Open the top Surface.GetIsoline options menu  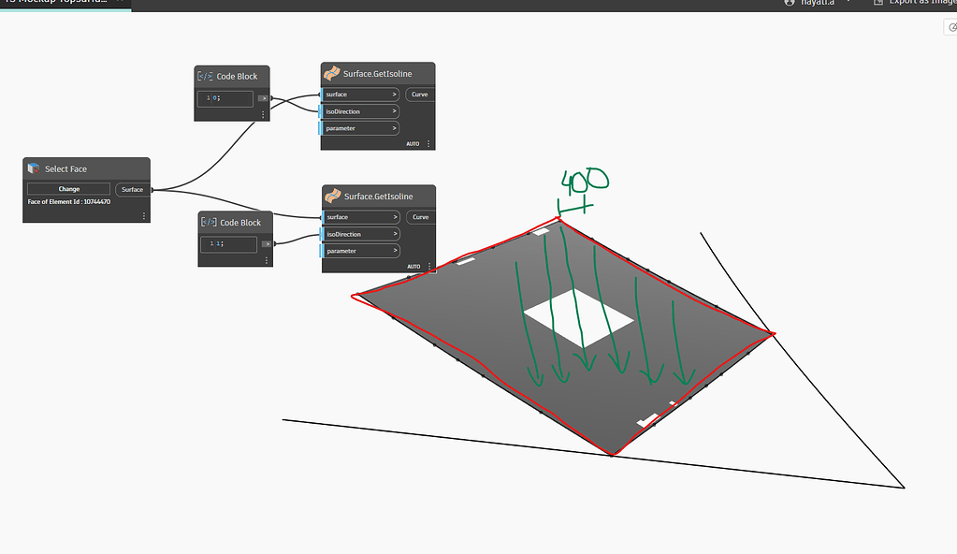tap(428, 143)
